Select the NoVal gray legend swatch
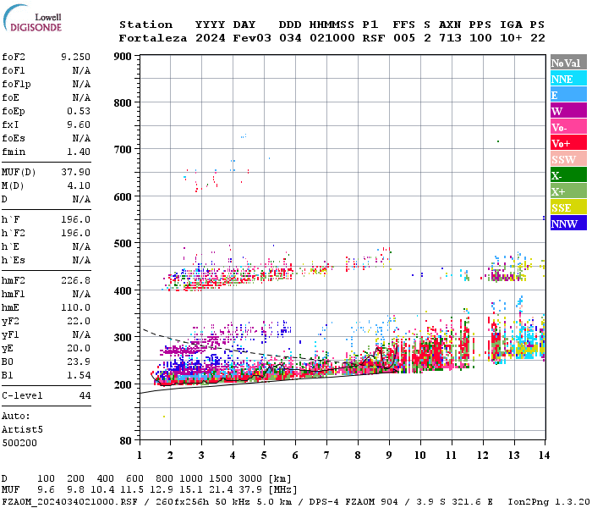This screenshot has width=592, height=508. tap(568, 63)
